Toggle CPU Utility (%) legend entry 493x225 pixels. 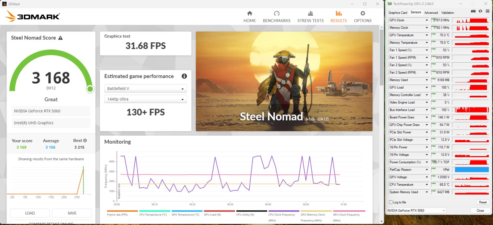point(251,213)
